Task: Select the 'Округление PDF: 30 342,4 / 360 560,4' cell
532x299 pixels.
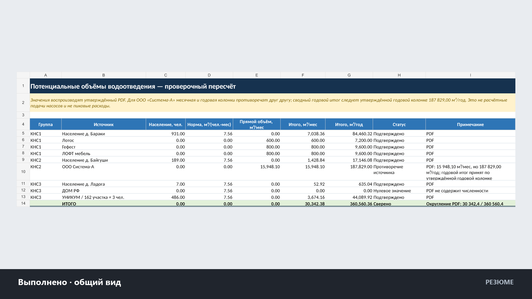Action: pyautogui.click(x=470, y=204)
